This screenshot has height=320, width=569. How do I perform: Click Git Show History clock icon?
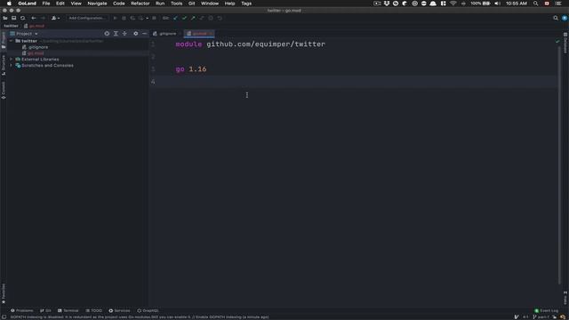click(x=211, y=18)
